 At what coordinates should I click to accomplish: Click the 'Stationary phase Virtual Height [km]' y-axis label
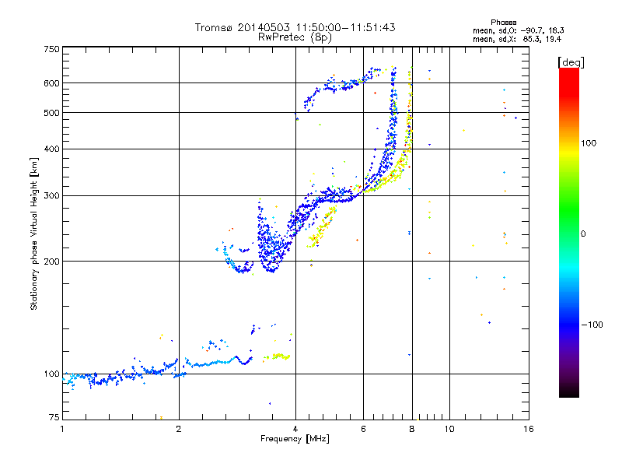[x=34, y=233]
